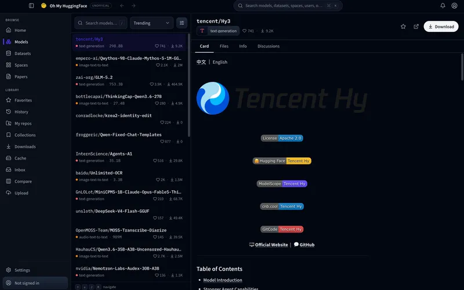Go forward with the right arrow
The height and width of the screenshot is (290, 464).
(x=133, y=6)
